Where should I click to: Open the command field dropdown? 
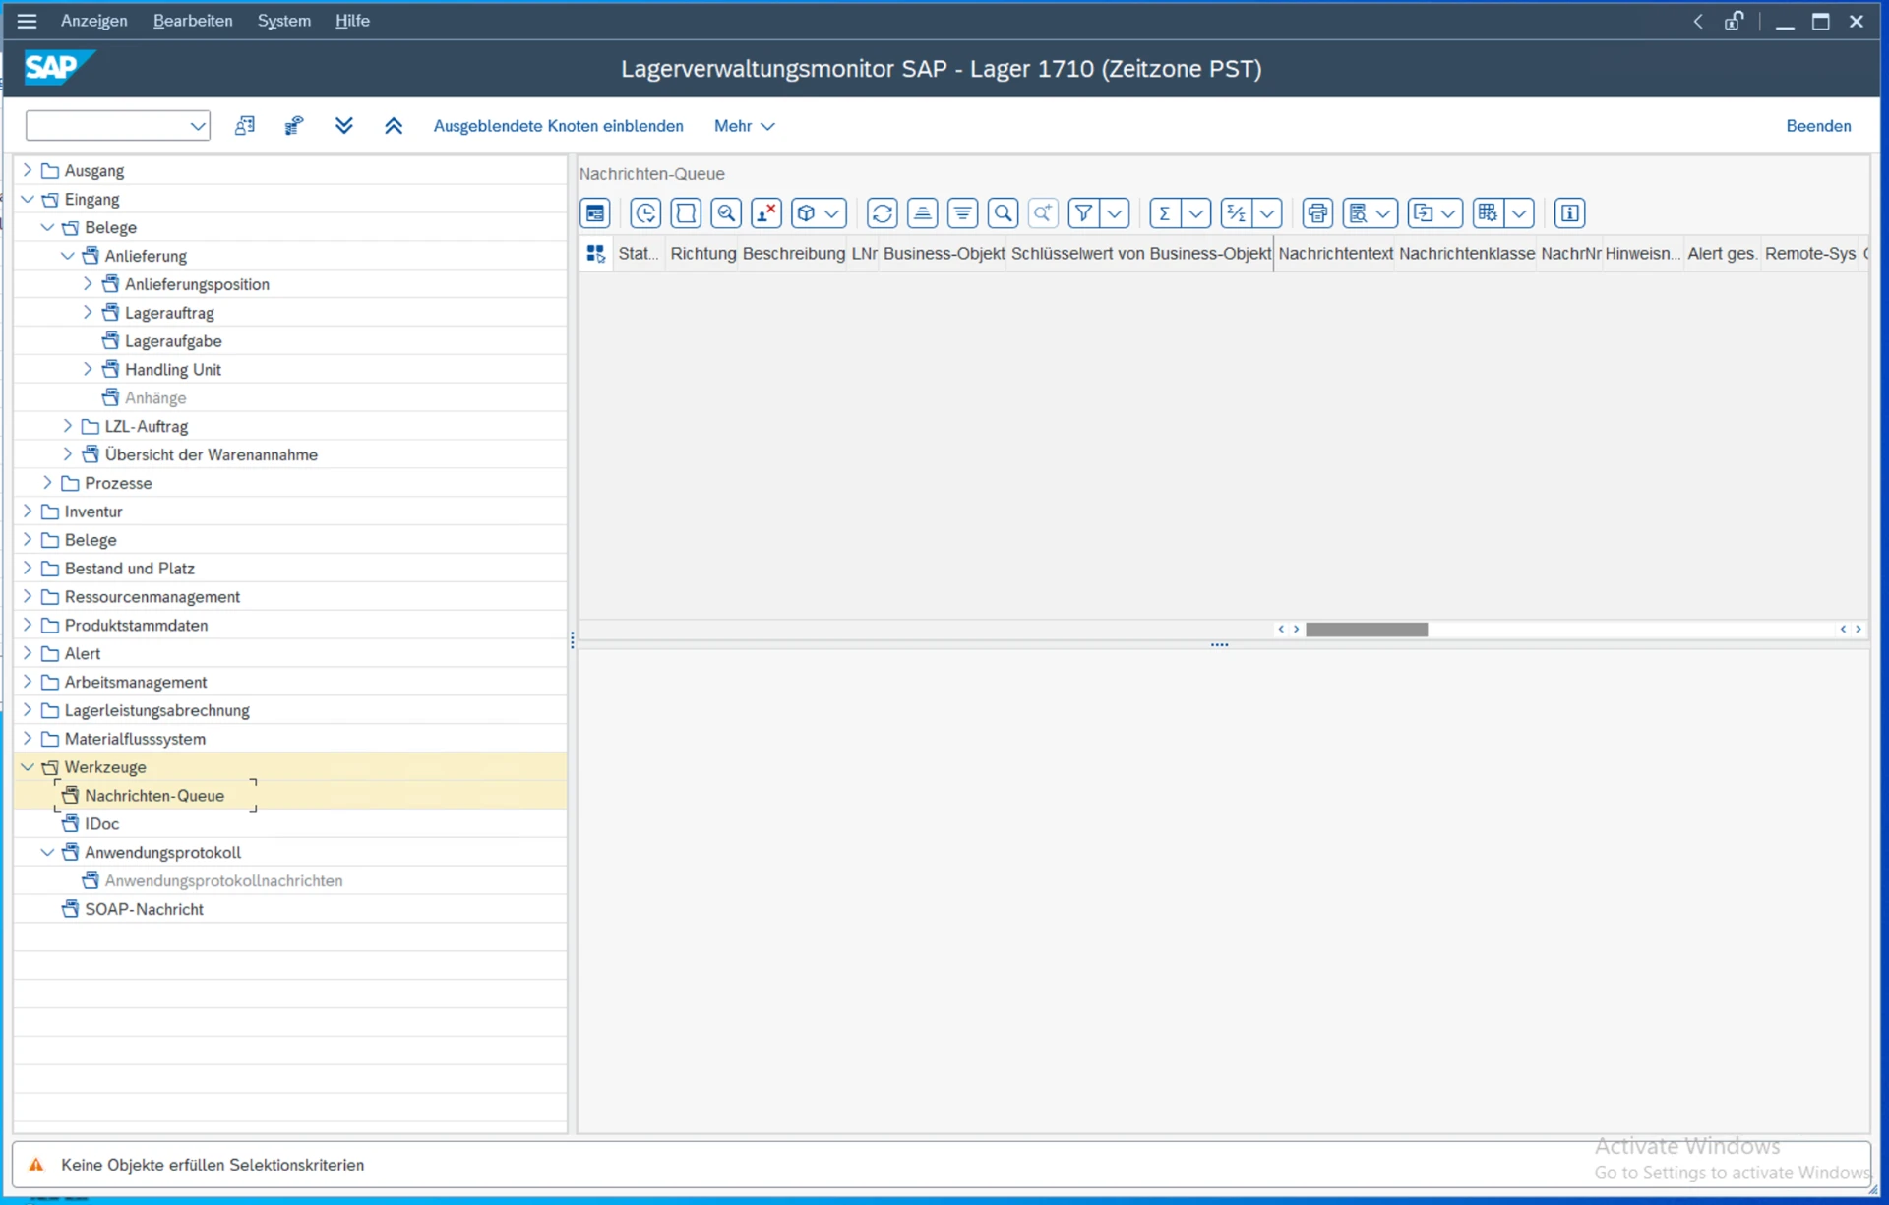(x=198, y=126)
